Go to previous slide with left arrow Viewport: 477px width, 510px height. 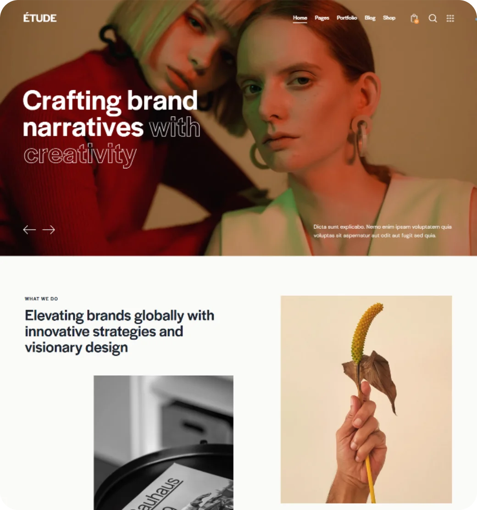29,230
